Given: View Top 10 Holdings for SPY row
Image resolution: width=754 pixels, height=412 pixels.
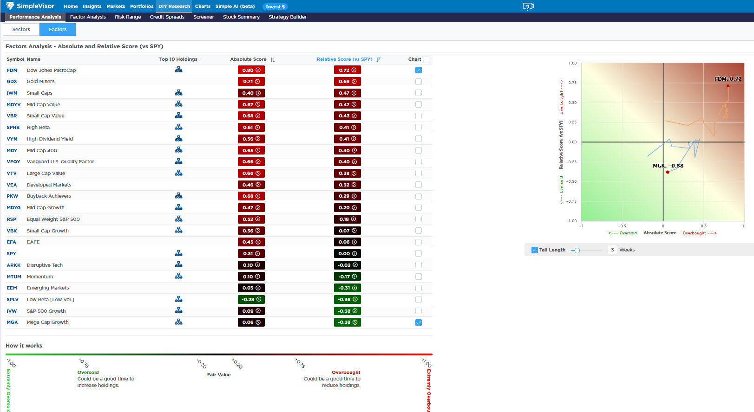Looking at the screenshot, I should pyautogui.click(x=178, y=253).
